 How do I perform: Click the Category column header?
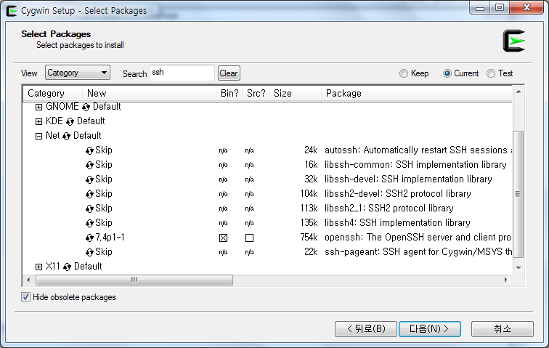click(x=53, y=93)
